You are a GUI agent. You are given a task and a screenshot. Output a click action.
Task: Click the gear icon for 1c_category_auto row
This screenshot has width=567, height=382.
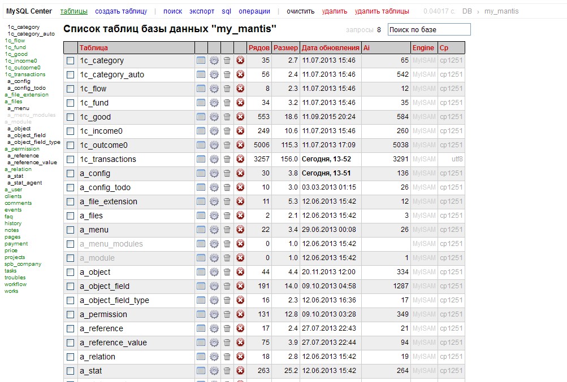(x=214, y=74)
